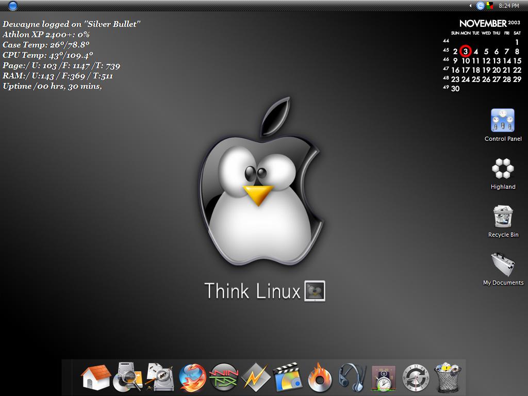This screenshot has height=396, width=528.
Task: Click the drive with magnifying glass dock icon
Action: 127,378
